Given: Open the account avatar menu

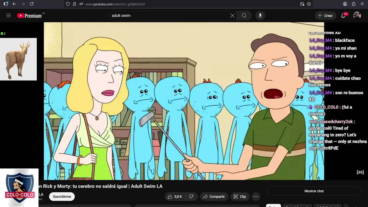Looking at the screenshot, I should [357, 16].
